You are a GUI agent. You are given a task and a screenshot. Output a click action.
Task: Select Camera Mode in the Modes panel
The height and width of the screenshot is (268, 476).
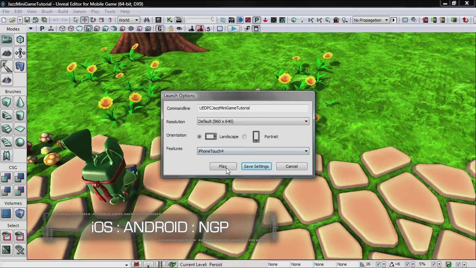(7, 39)
